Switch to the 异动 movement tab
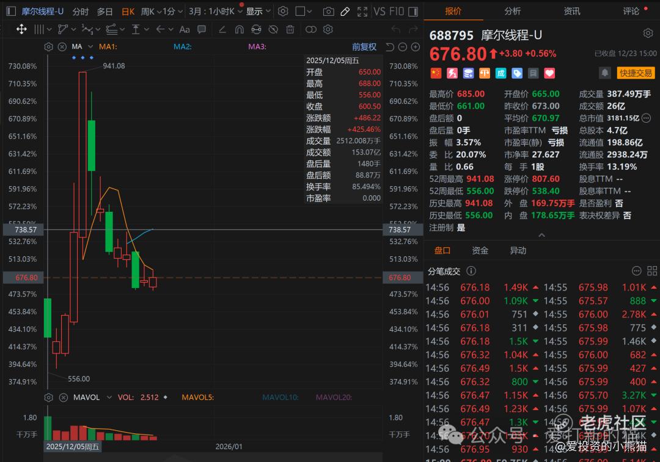The width and height of the screenshot is (660, 462). 518,251
